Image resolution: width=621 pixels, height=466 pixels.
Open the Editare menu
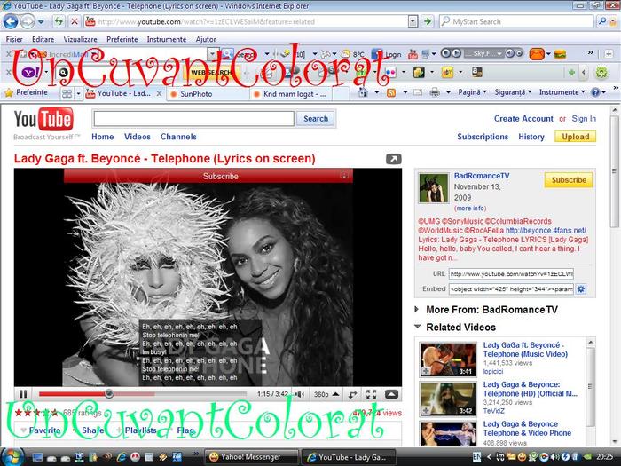(43, 39)
